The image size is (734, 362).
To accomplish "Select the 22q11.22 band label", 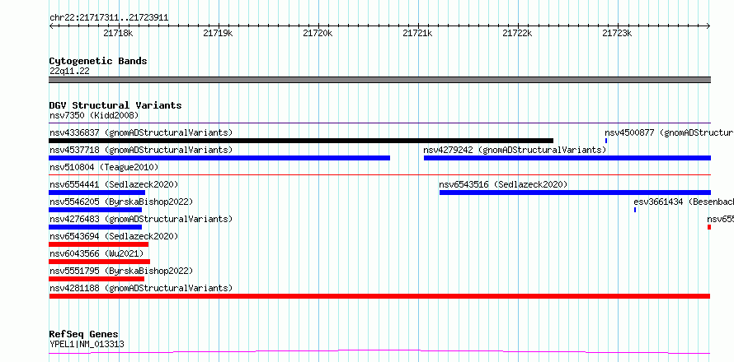I will pos(70,72).
